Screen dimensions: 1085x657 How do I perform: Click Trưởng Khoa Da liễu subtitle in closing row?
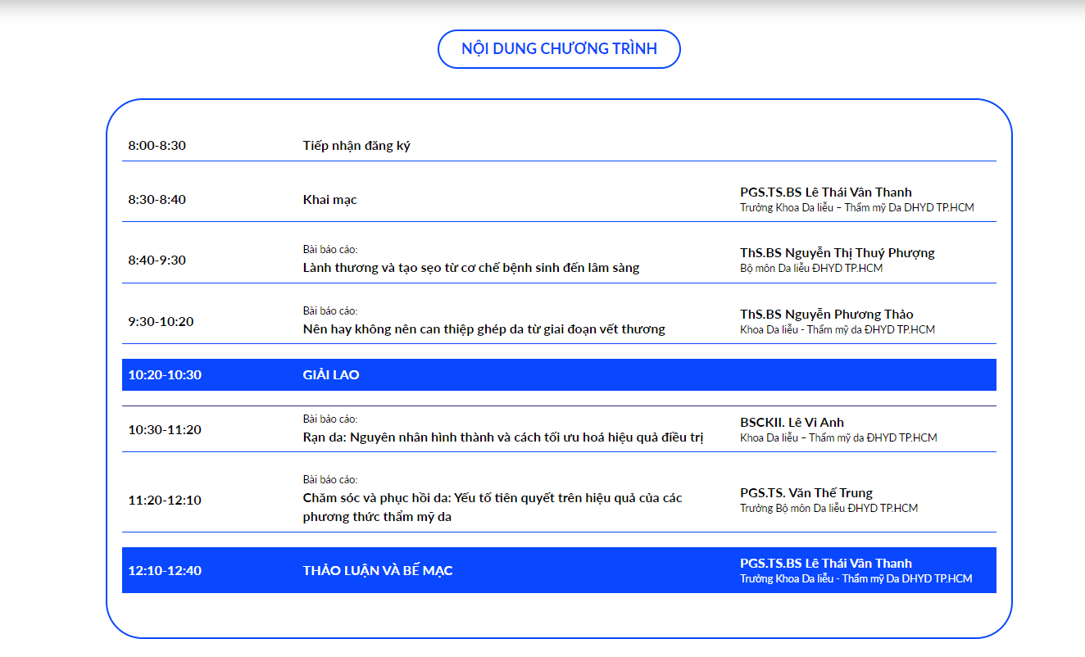tap(856, 579)
